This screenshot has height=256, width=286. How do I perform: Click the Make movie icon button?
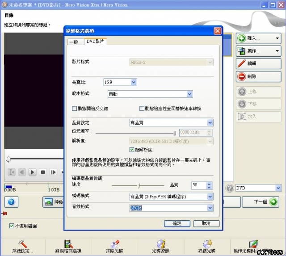[242, 51]
